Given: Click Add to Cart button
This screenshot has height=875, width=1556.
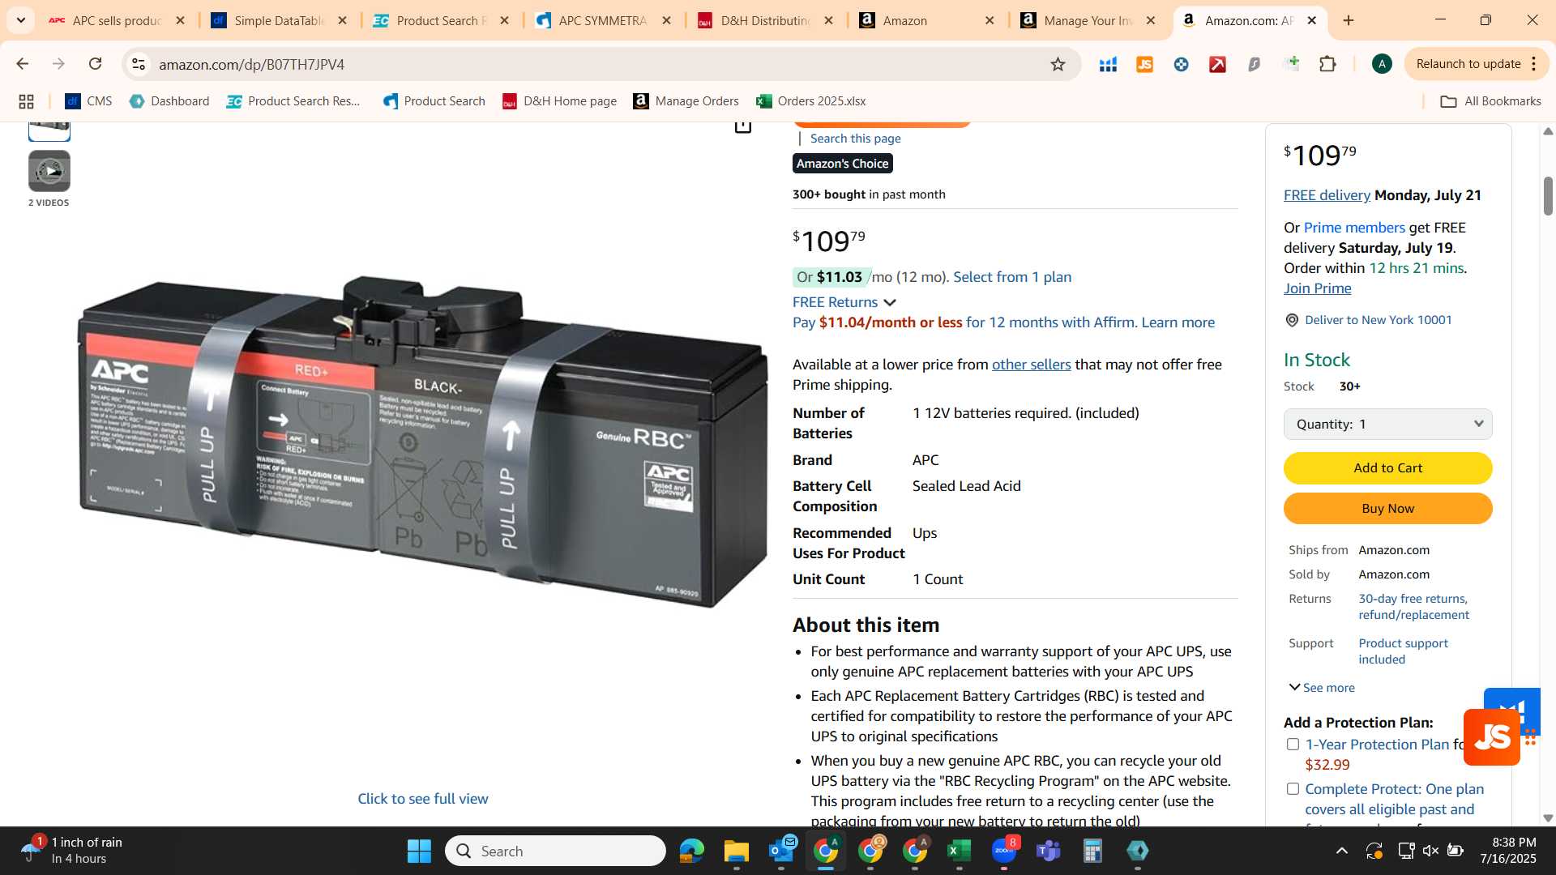Looking at the screenshot, I should [1387, 468].
